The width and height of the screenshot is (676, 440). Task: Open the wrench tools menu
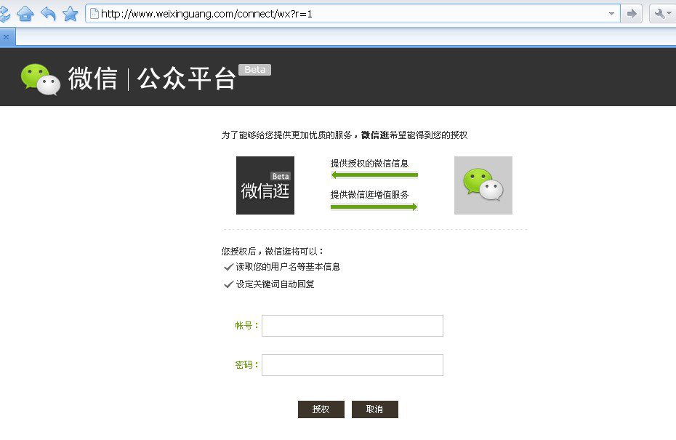coord(661,14)
